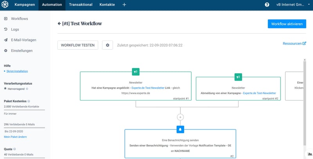Open the Ressourcen external link

294,43
